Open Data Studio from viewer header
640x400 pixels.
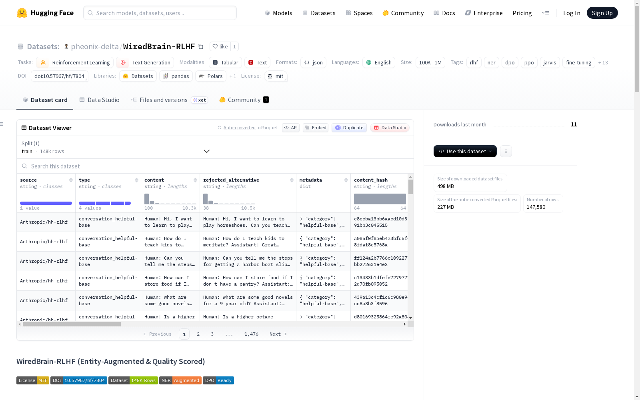click(390, 128)
